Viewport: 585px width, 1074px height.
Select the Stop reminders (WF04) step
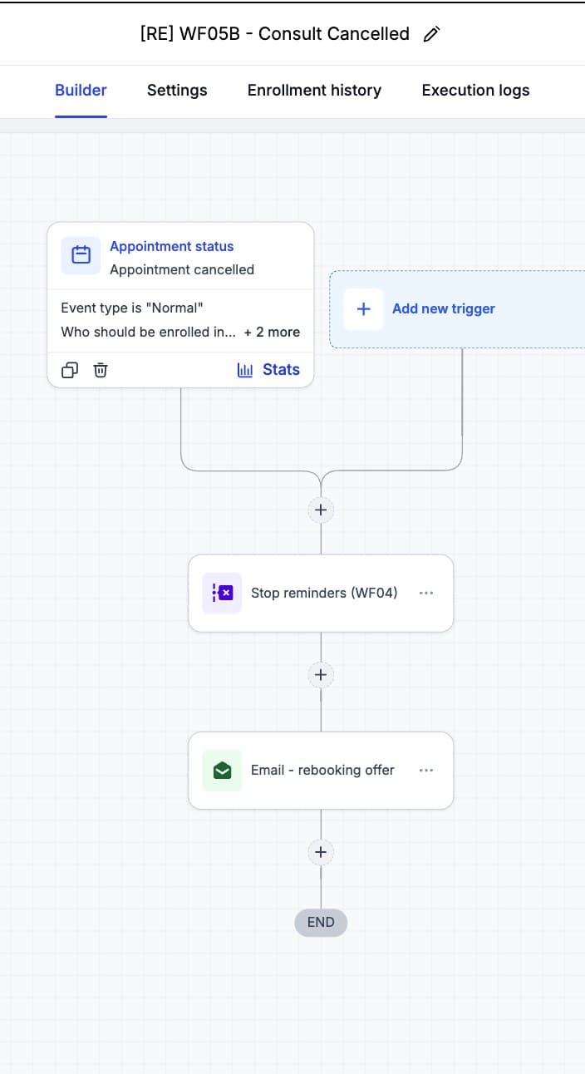321,594
